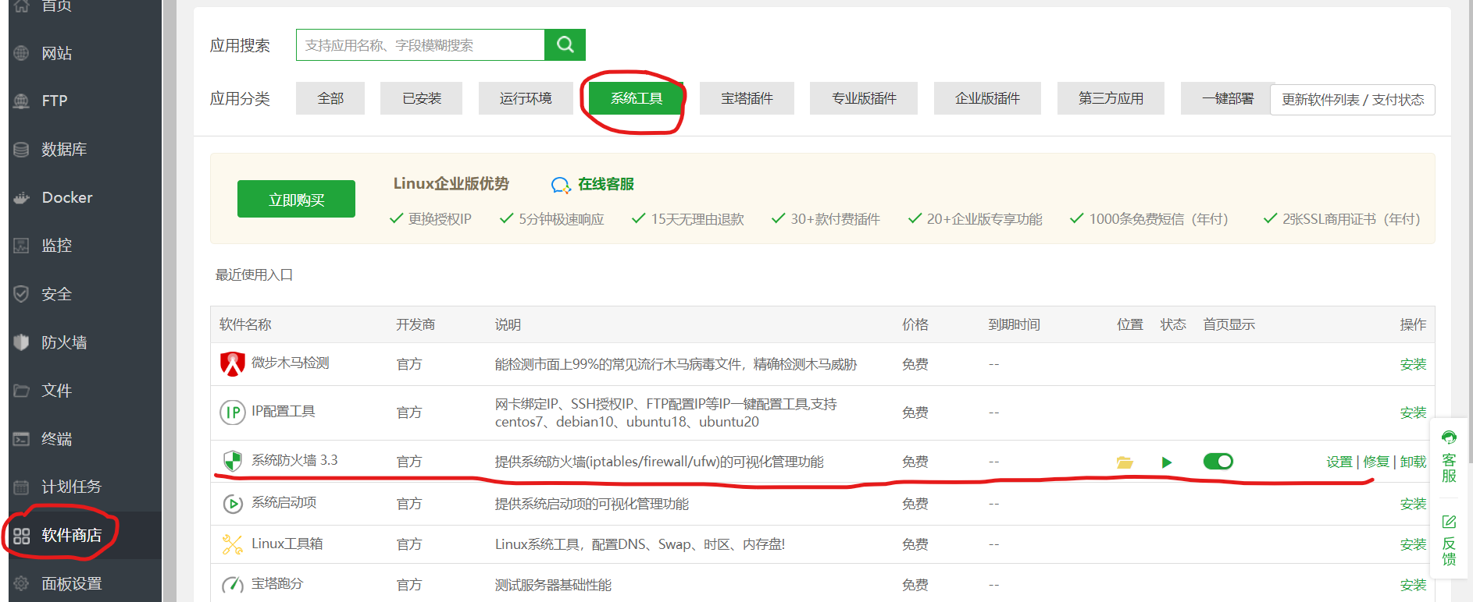Toggle 系统防火墙 home page display switch
Image resolution: width=1473 pixels, height=602 pixels.
pos(1218,462)
